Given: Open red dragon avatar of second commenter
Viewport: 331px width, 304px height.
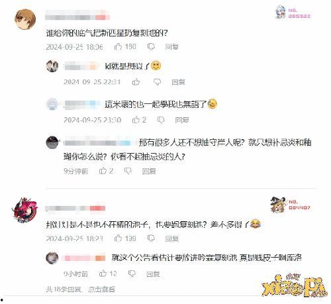Looking at the screenshot, I should 24,210.
